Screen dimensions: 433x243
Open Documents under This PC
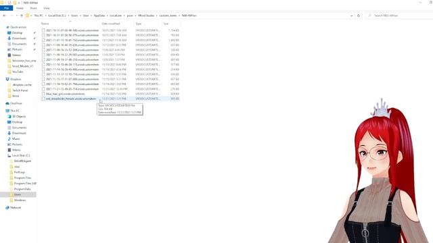(20, 128)
